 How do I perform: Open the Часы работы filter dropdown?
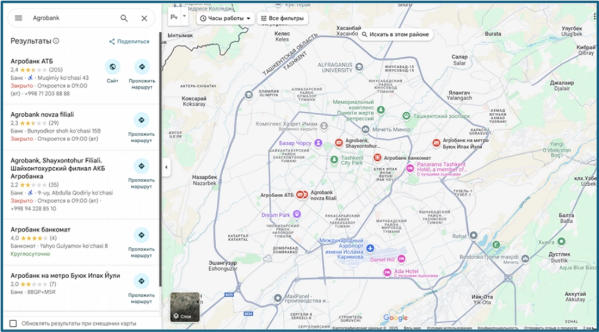coord(225,19)
